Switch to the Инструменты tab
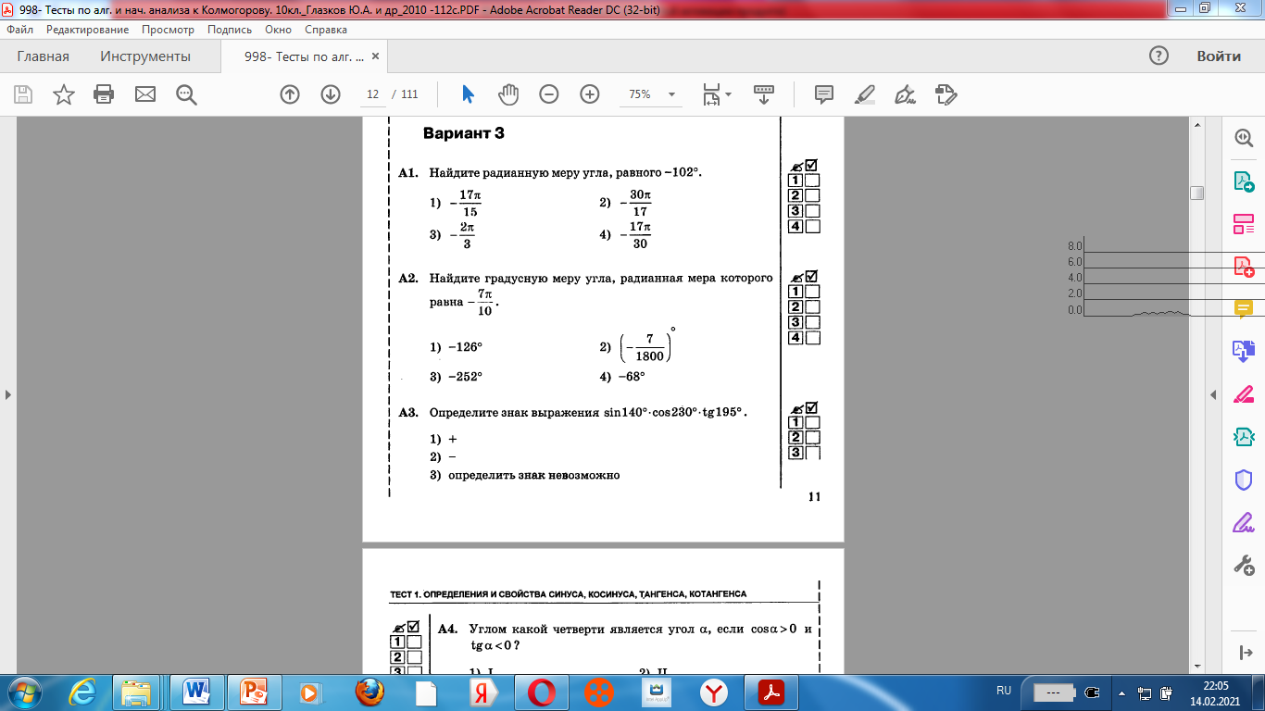 tap(145, 56)
